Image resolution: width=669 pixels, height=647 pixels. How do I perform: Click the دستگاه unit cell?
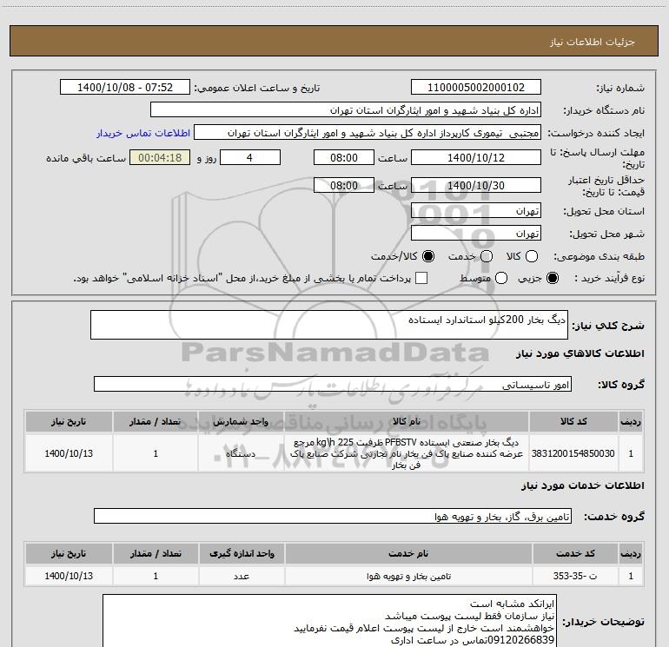(x=241, y=453)
